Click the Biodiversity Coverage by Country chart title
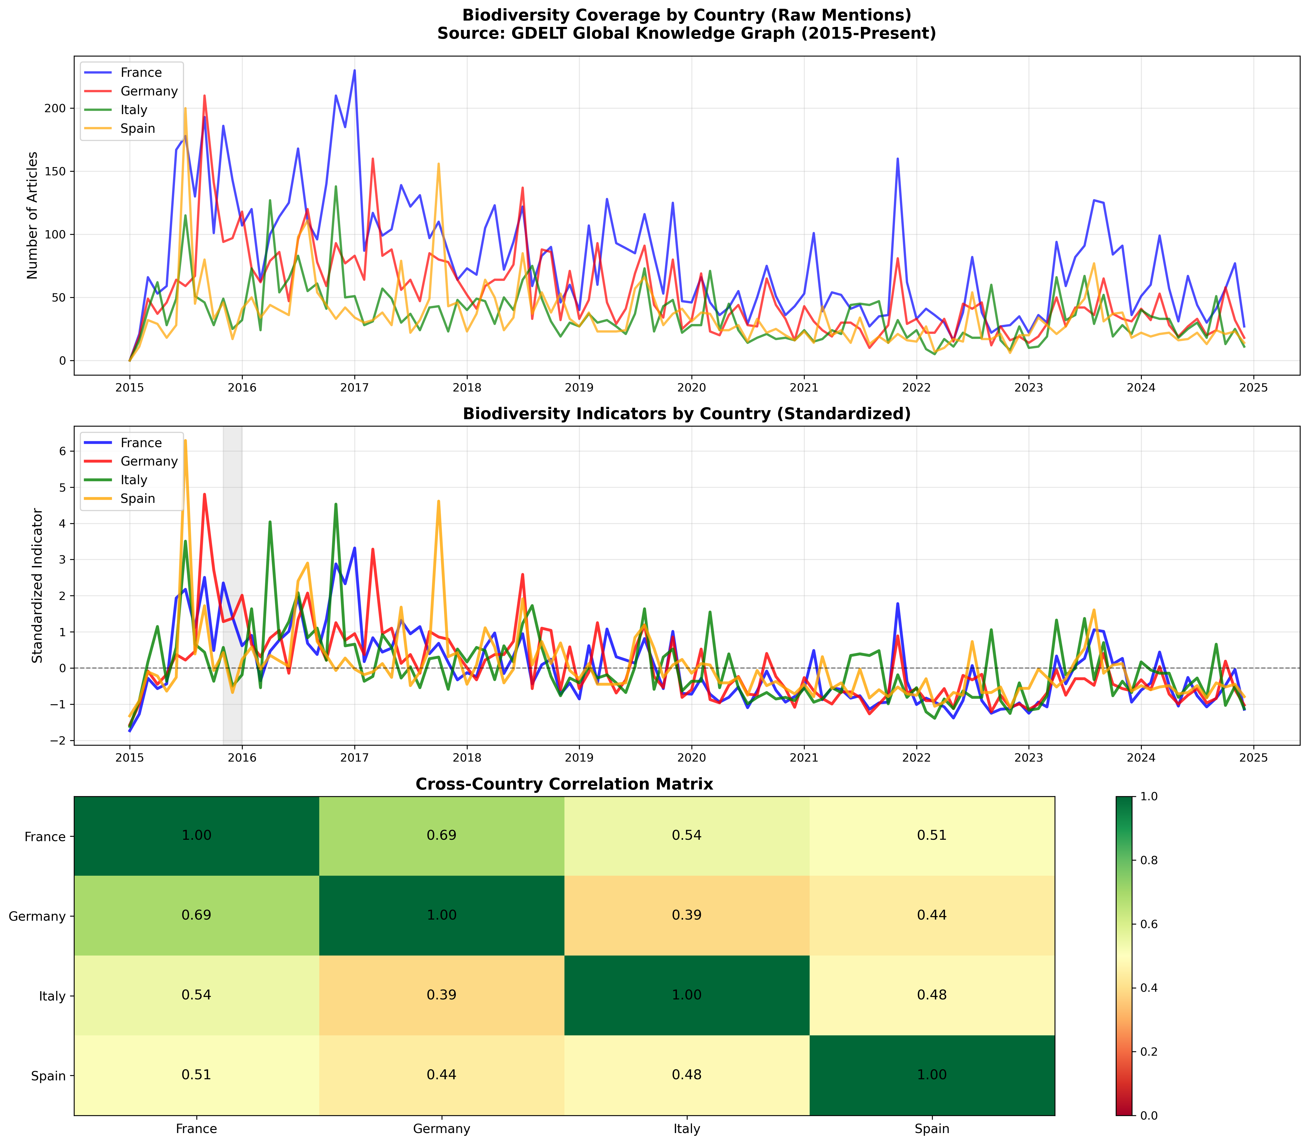The width and height of the screenshot is (1308, 1144). (x=687, y=24)
